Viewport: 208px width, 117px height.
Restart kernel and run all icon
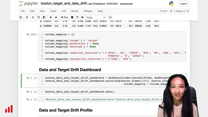(x=82, y=17)
